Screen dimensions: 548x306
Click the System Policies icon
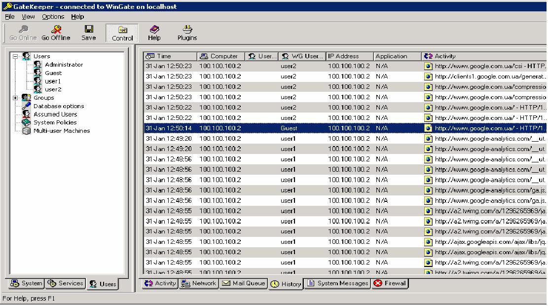(26, 122)
